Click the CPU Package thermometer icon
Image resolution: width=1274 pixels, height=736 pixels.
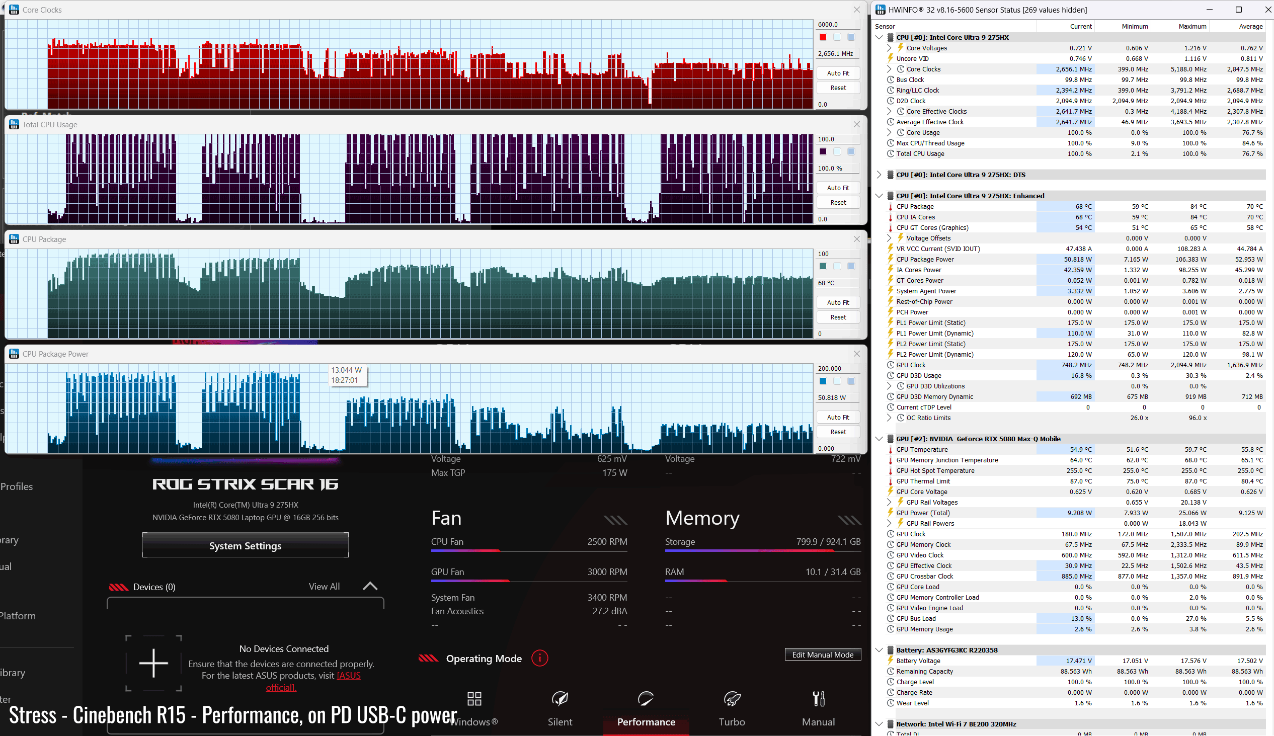click(x=890, y=206)
